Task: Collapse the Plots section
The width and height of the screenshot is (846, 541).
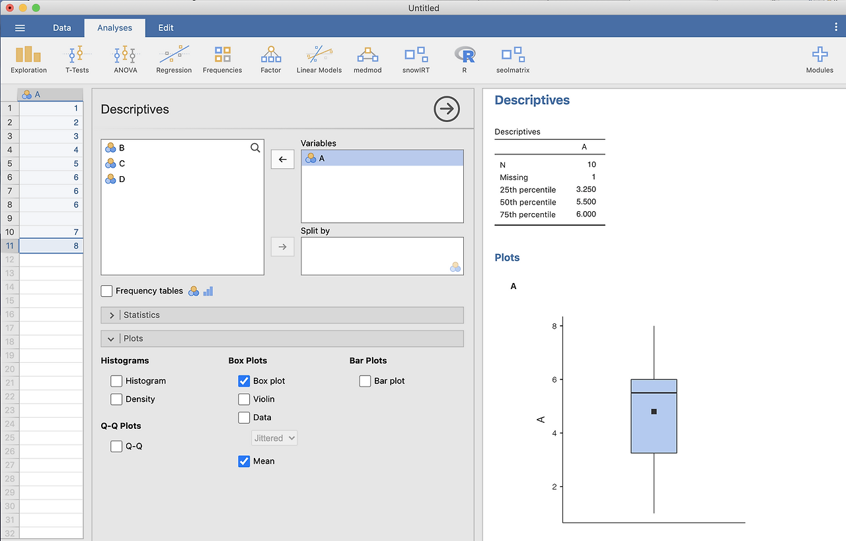Action: click(x=282, y=338)
